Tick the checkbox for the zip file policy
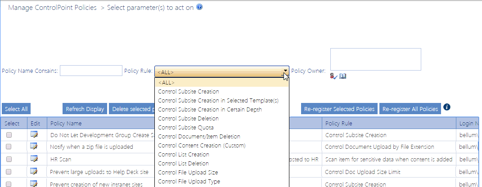Image resolution: width=482 pixels, height=187 pixels. 9,147
